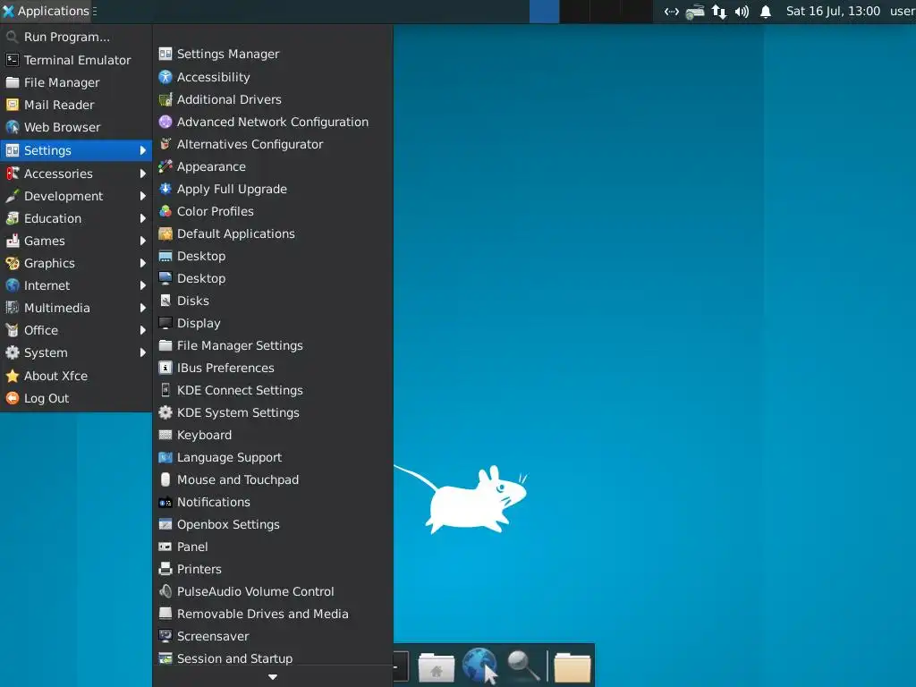
Task: Click the Printers icon
Action: tap(165, 569)
